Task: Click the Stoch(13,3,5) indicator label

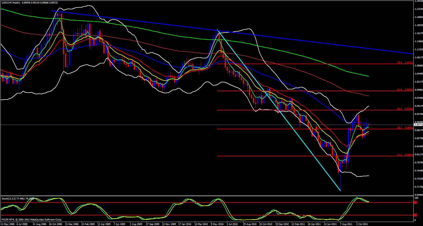Action: coord(9,199)
